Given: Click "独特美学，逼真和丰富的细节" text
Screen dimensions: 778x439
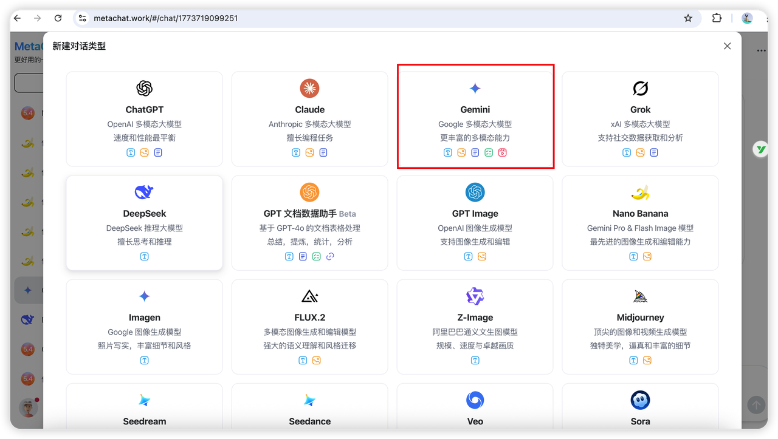Looking at the screenshot, I should (641, 345).
